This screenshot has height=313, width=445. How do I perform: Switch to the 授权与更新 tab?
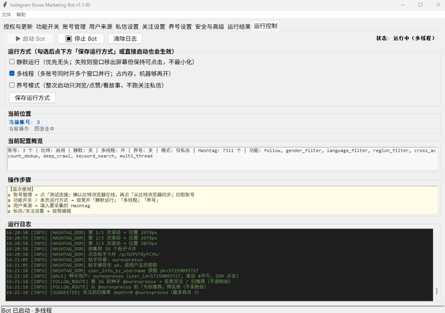[18, 26]
